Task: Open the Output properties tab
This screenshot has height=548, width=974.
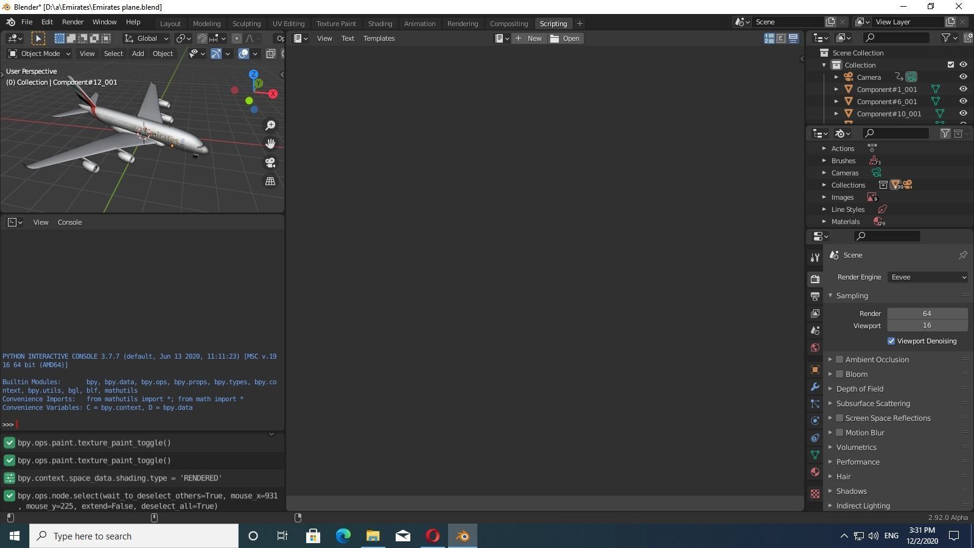Action: tap(815, 296)
